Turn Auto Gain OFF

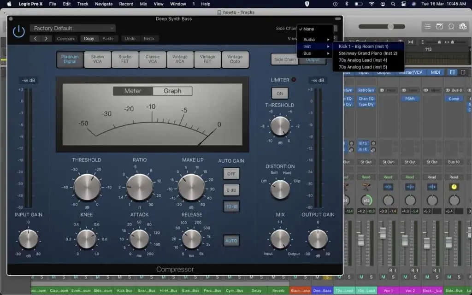pyautogui.click(x=231, y=174)
